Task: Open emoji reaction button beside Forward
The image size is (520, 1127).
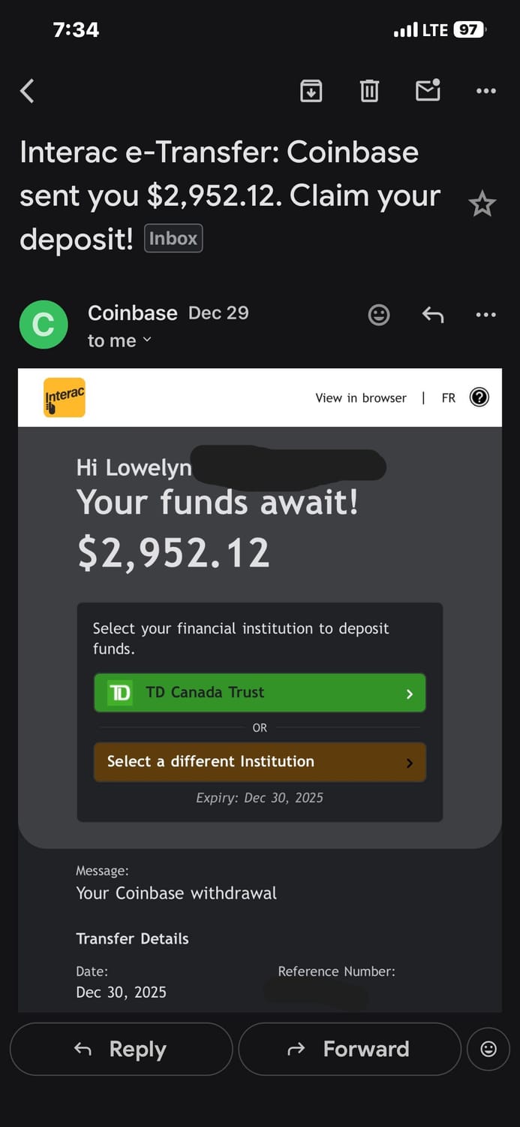Action: (x=488, y=1049)
